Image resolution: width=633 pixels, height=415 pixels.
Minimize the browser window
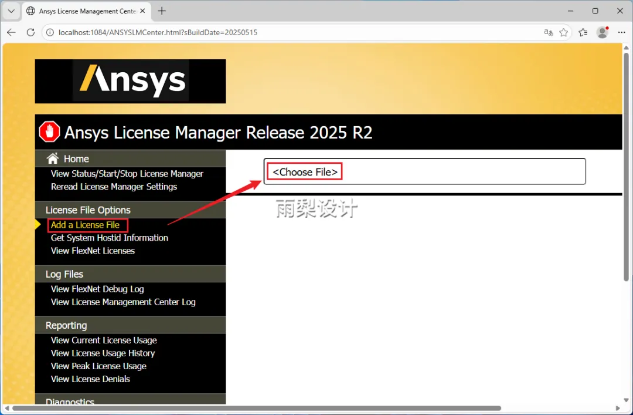[570, 11]
